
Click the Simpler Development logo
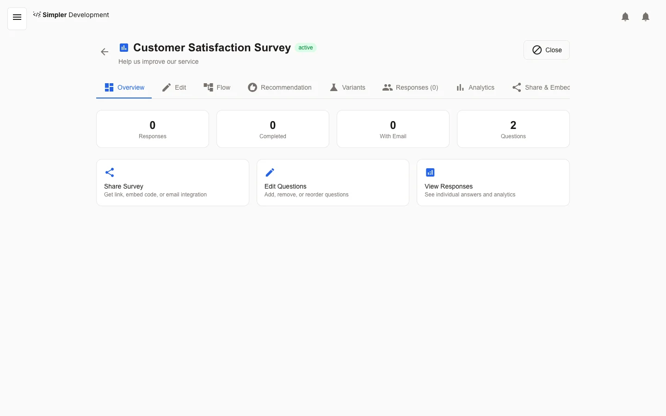pyautogui.click(x=71, y=15)
